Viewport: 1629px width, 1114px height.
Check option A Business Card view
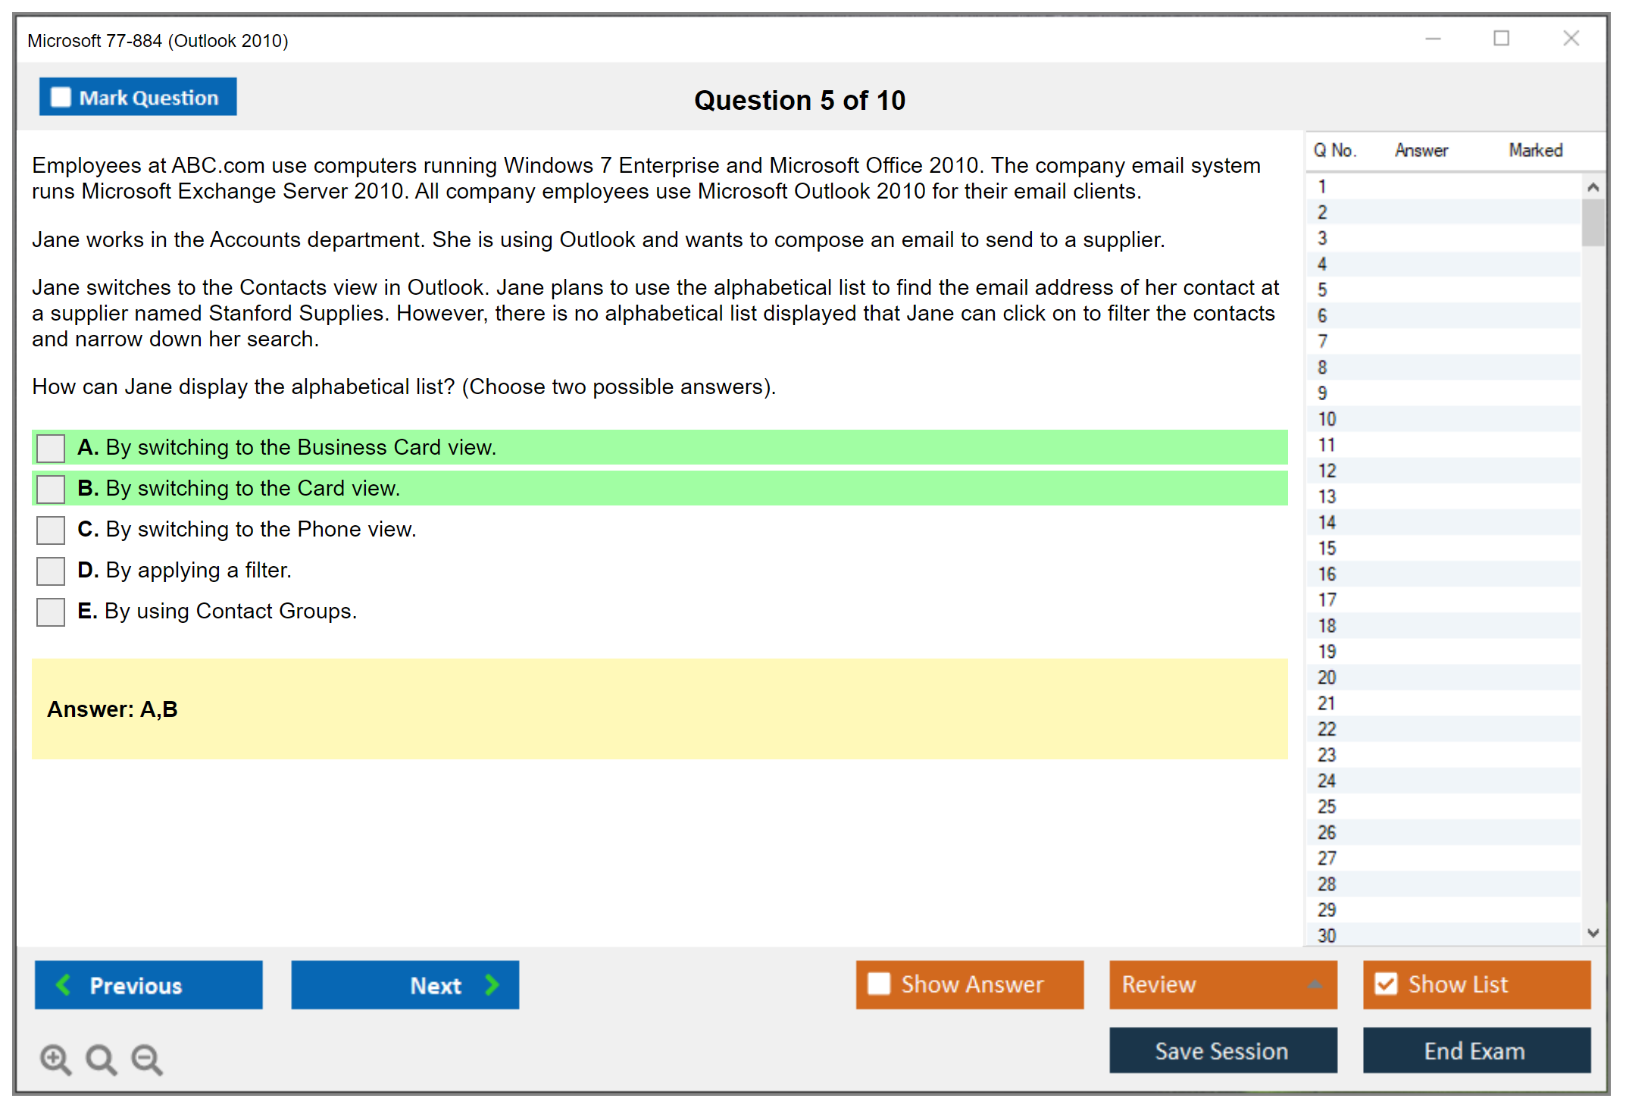(x=51, y=448)
